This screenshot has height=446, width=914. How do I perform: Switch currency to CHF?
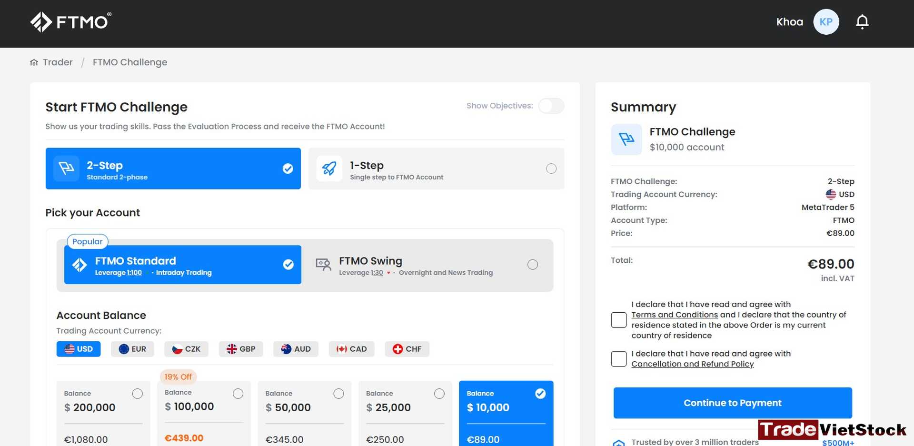407,349
